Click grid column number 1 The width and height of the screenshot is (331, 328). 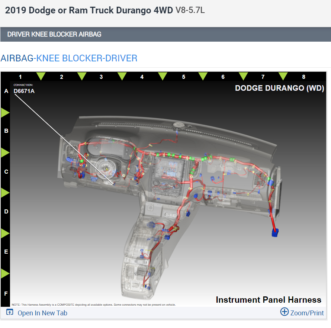coord(20,77)
